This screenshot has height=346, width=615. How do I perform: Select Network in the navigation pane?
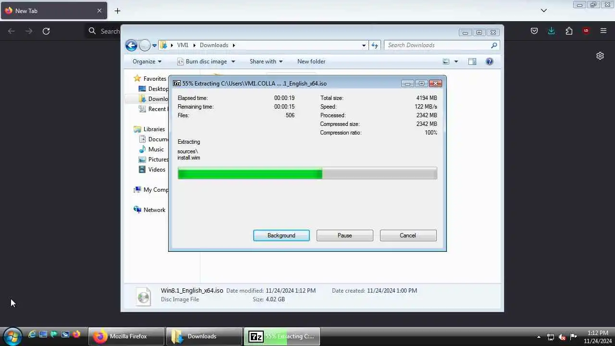point(149,210)
